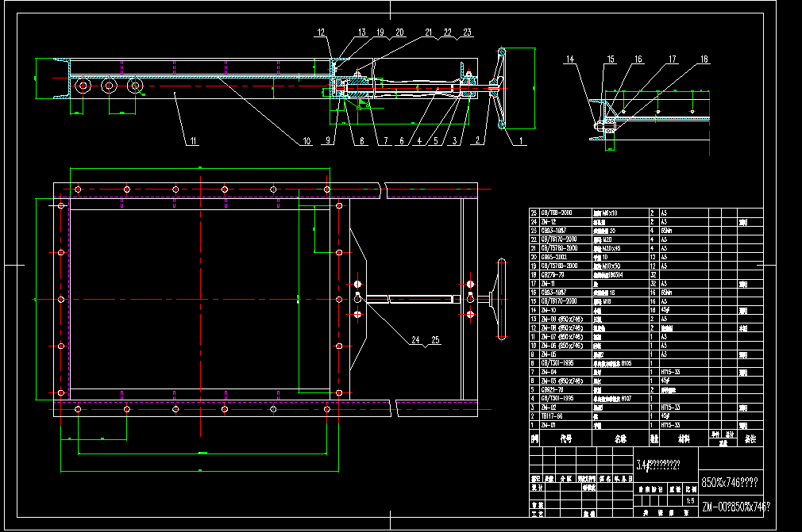Pick balloon number 22 in the section view
The height and width of the screenshot is (532, 802).
[448, 33]
